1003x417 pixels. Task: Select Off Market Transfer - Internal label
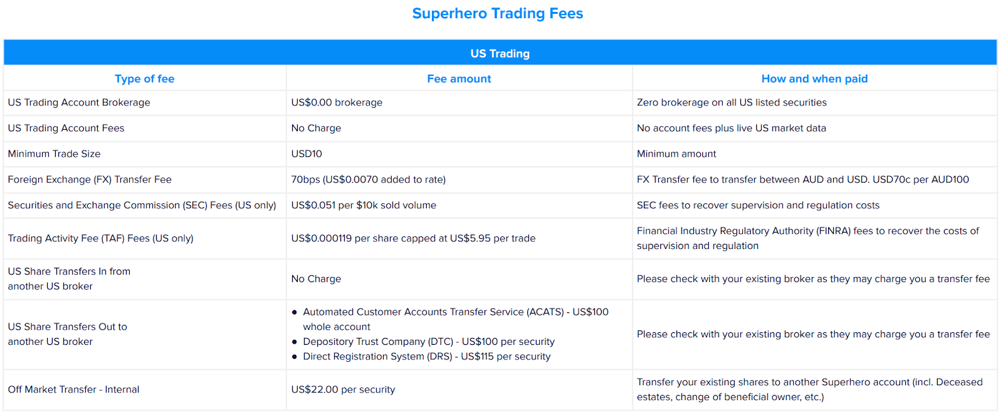[x=73, y=389]
